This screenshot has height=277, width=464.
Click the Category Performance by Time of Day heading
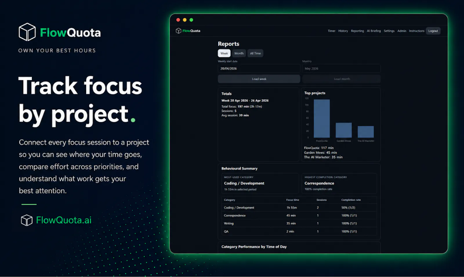click(254, 247)
